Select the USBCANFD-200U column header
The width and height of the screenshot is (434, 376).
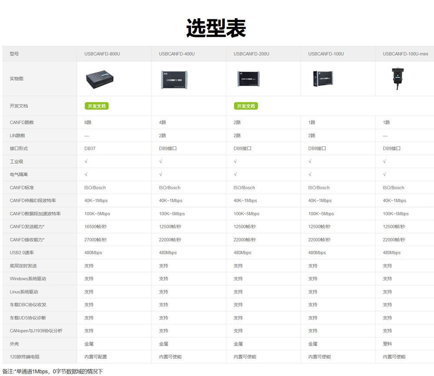(251, 54)
